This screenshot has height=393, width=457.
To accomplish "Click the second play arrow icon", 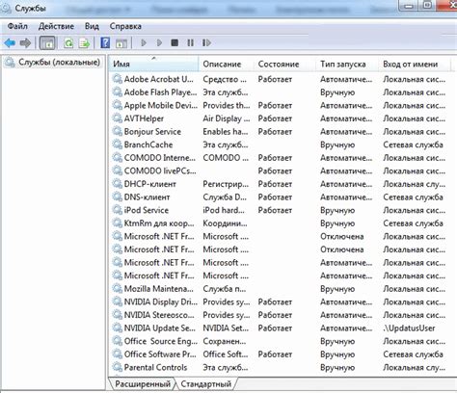I will tap(159, 42).
